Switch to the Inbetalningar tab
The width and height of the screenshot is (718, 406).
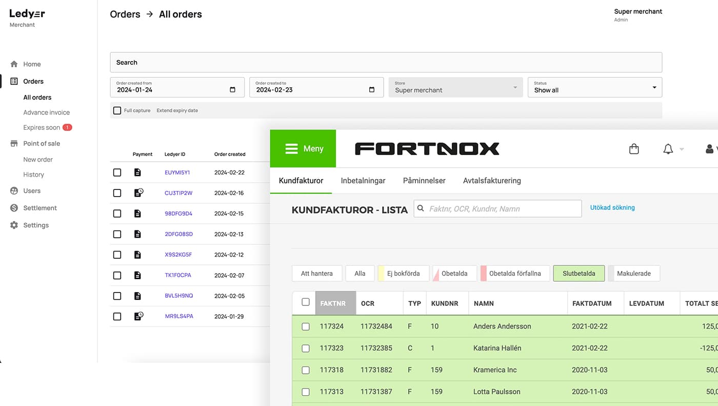pyautogui.click(x=363, y=181)
